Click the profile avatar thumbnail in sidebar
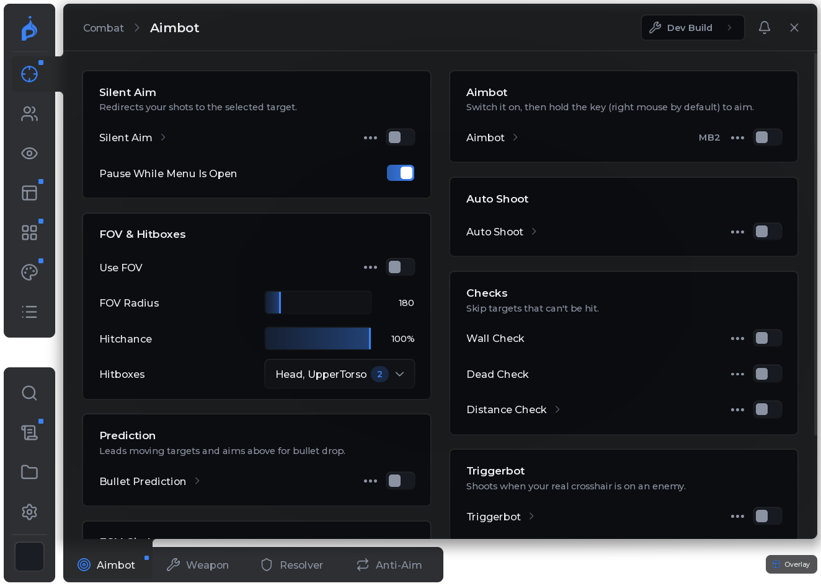This screenshot has width=821, height=586. click(29, 556)
